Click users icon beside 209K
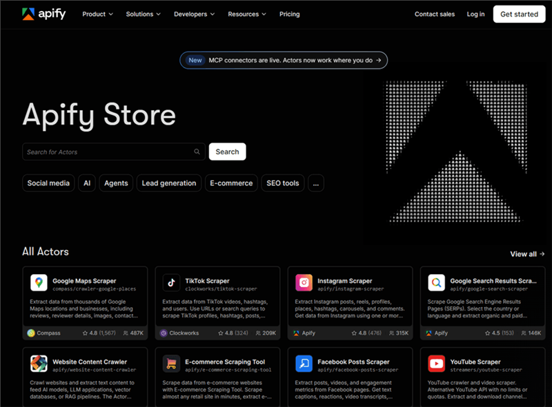The height and width of the screenshot is (407, 552). (258, 333)
